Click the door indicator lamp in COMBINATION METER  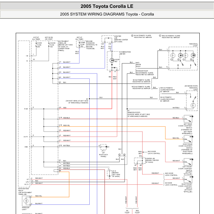pos(112,60)
